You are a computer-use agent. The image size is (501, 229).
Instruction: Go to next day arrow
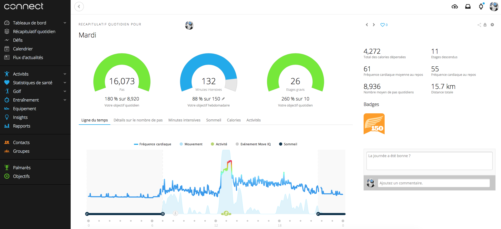tap(374, 25)
